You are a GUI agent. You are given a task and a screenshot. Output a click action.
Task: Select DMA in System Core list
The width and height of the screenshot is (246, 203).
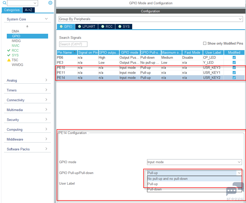pyautogui.click(x=15, y=31)
